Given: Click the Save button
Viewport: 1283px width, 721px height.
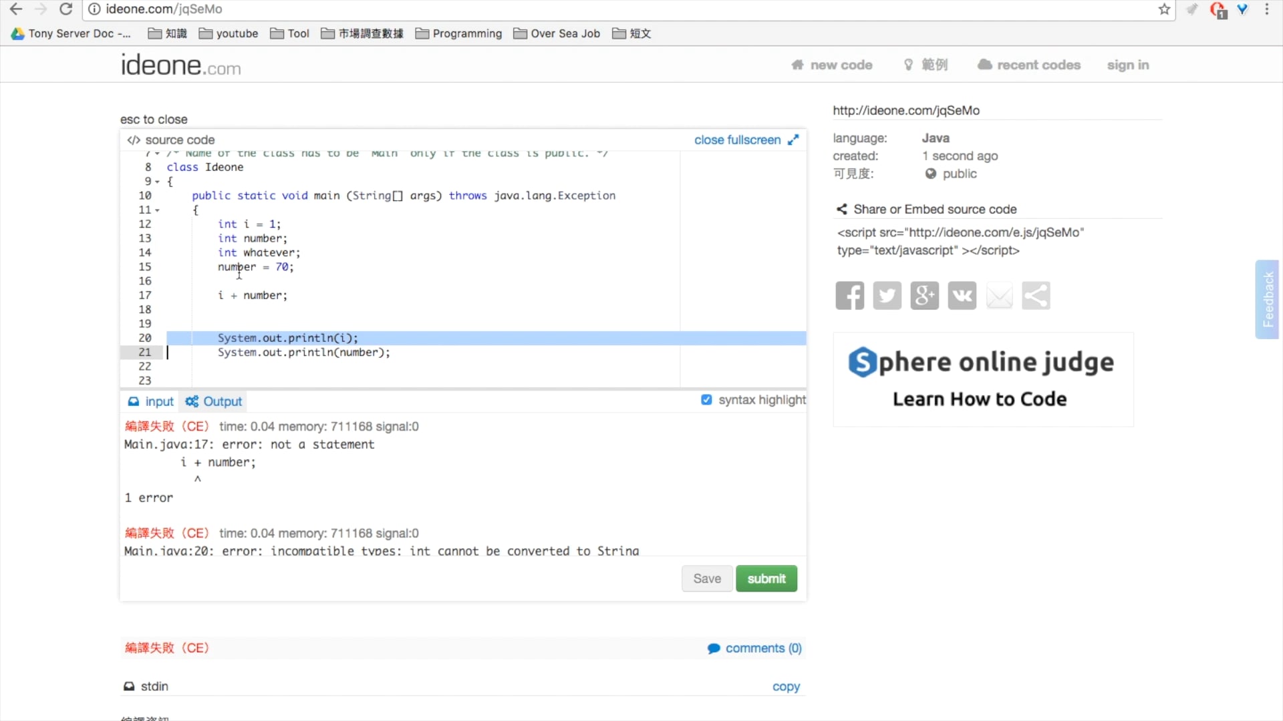Looking at the screenshot, I should [x=706, y=579].
